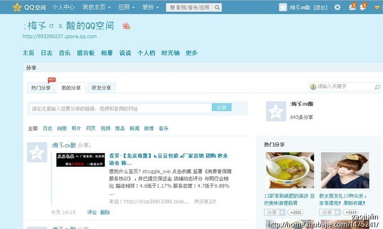Click the flower badge beside space title

click(126, 26)
